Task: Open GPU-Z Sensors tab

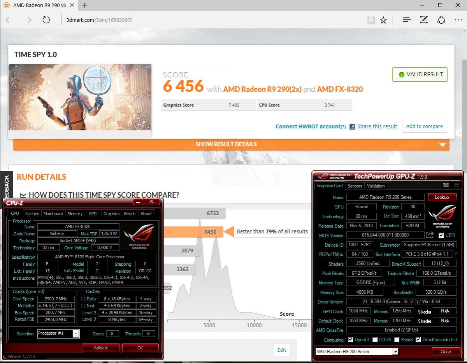Action: (355, 186)
